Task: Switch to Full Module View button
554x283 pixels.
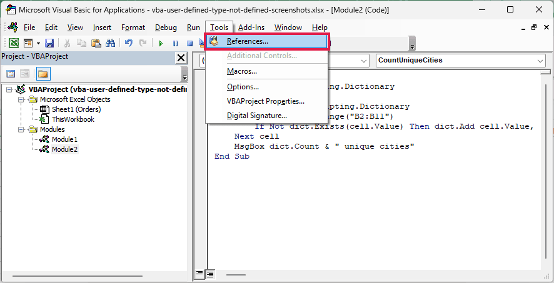Action: click(x=210, y=274)
